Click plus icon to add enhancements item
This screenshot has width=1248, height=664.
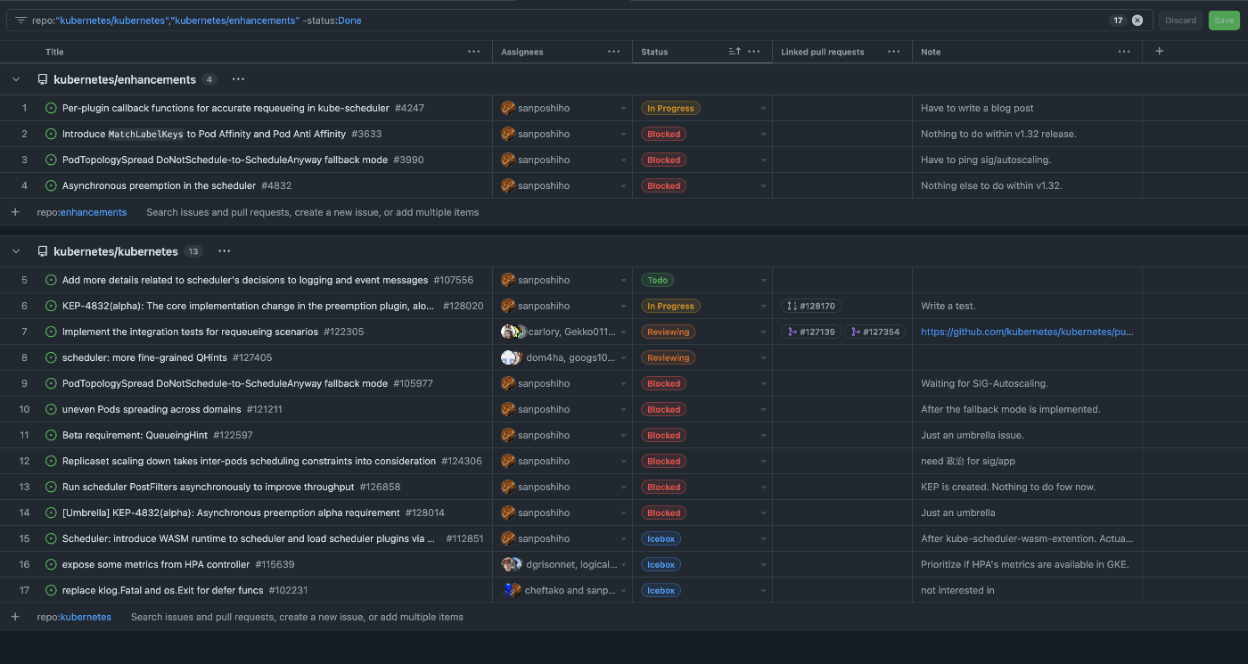coord(15,212)
